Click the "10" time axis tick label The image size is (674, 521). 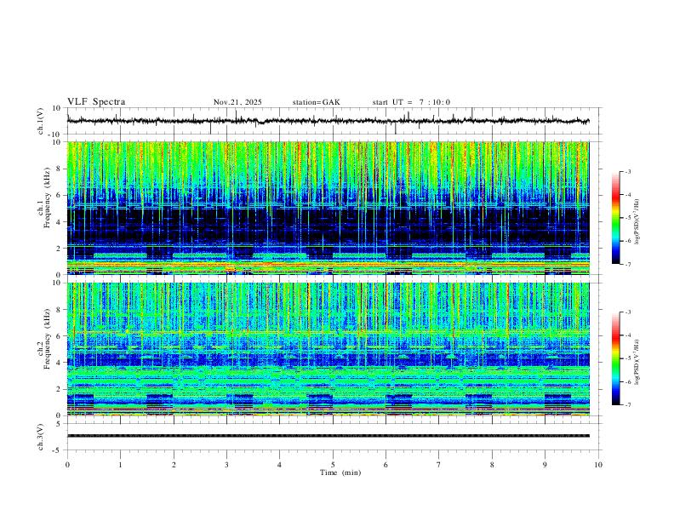coord(598,465)
